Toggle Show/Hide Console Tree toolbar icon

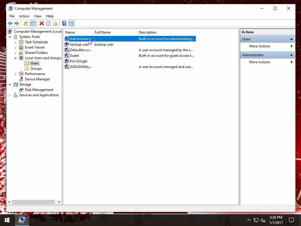[33, 24]
